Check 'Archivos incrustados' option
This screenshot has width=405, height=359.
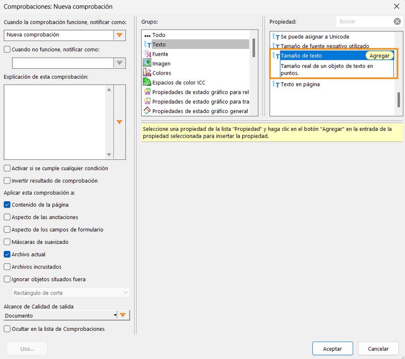(7, 267)
